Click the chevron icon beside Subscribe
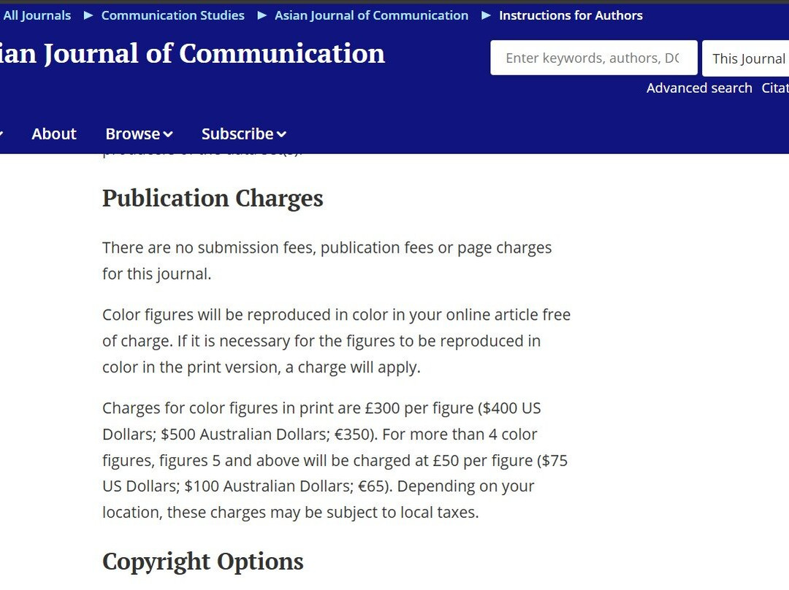The width and height of the screenshot is (789, 590). 281,134
